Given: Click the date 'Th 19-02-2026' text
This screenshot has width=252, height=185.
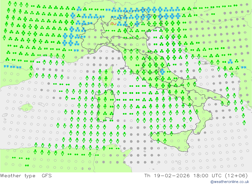Looking at the screenshot, I should coord(167,175).
